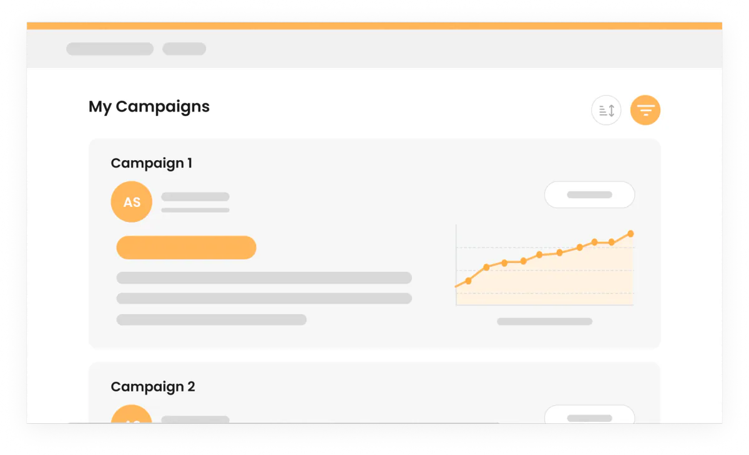Click the last short description line in Campaign 1
This screenshot has height=455, width=749.
pos(212,320)
